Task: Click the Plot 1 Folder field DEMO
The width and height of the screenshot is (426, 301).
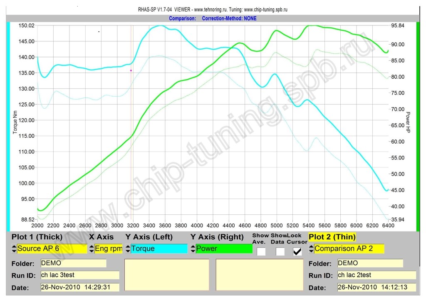Action: pyautogui.click(x=73, y=264)
